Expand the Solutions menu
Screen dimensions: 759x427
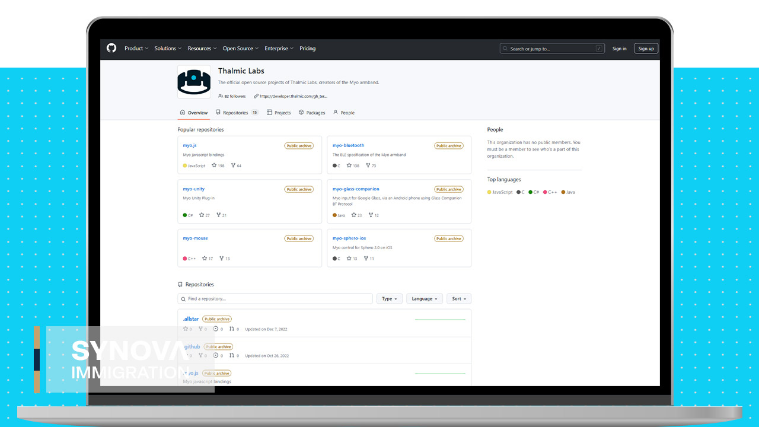(167, 49)
